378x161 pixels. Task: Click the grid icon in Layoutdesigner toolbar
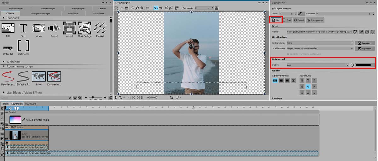[x=148, y=8]
